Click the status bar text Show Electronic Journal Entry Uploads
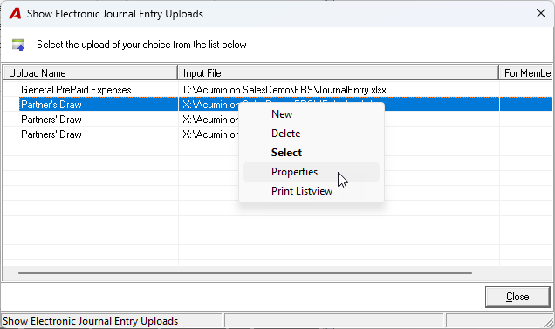This screenshot has width=555, height=329. 90,321
